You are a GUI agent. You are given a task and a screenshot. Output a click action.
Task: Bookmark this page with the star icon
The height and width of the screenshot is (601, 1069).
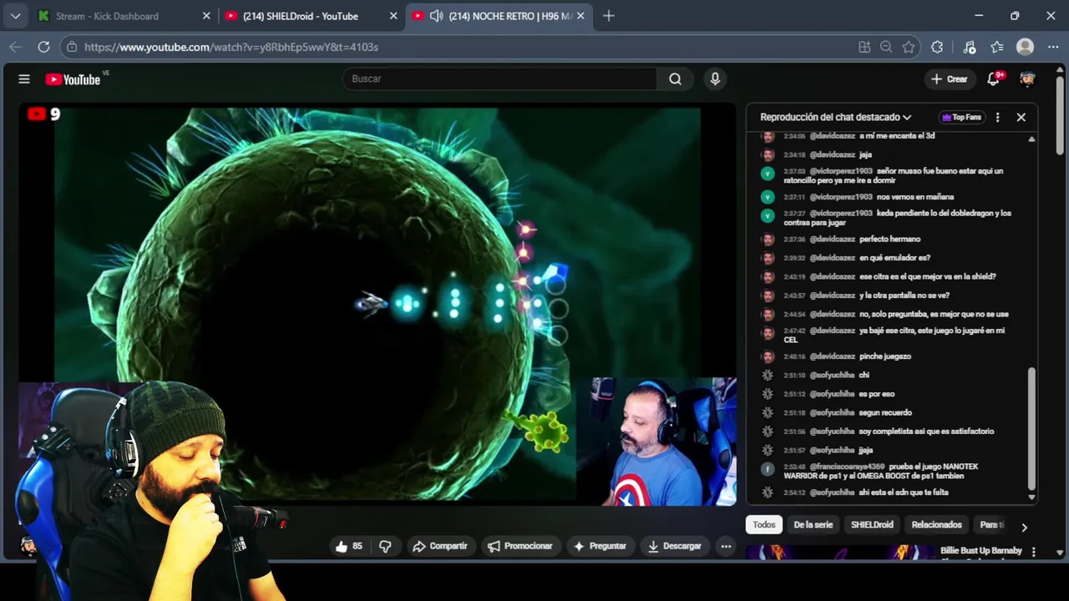tap(909, 47)
